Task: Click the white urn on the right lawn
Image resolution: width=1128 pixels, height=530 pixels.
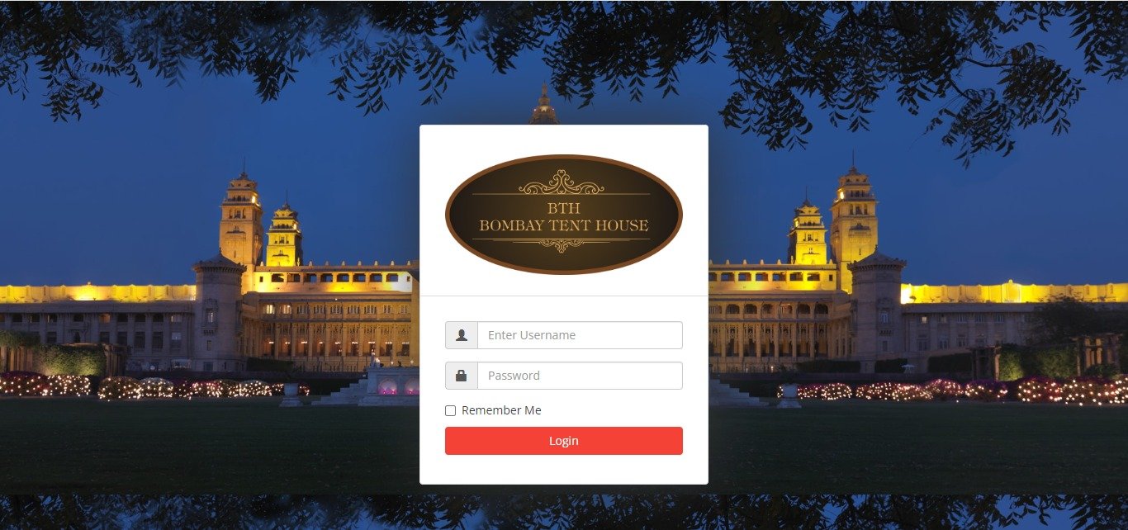Action: coord(789,395)
